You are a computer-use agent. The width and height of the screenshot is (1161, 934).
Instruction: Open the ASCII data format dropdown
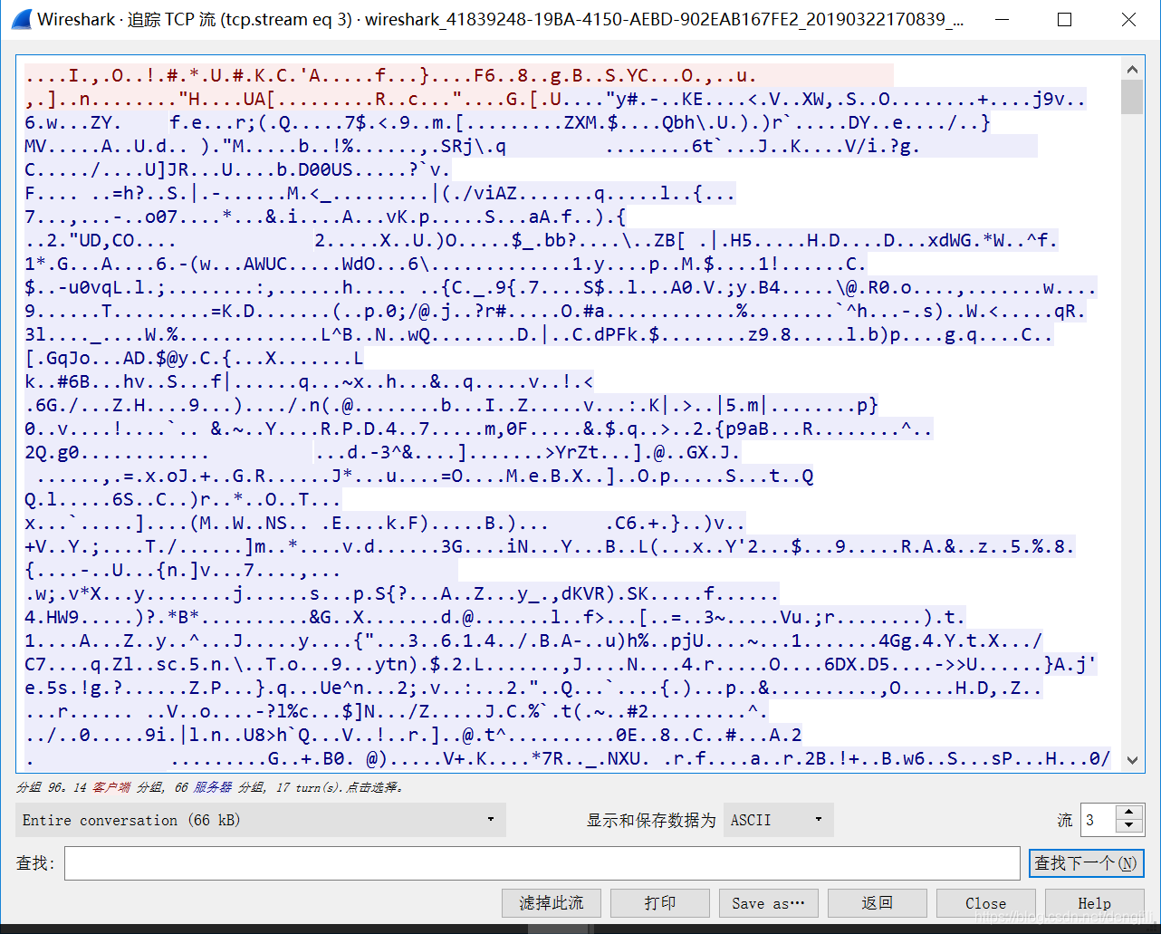(778, 820)
